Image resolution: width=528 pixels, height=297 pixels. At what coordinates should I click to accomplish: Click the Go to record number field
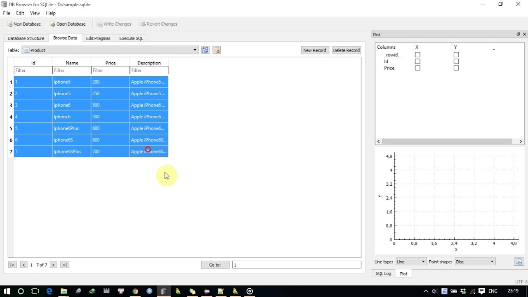(297, 265)
